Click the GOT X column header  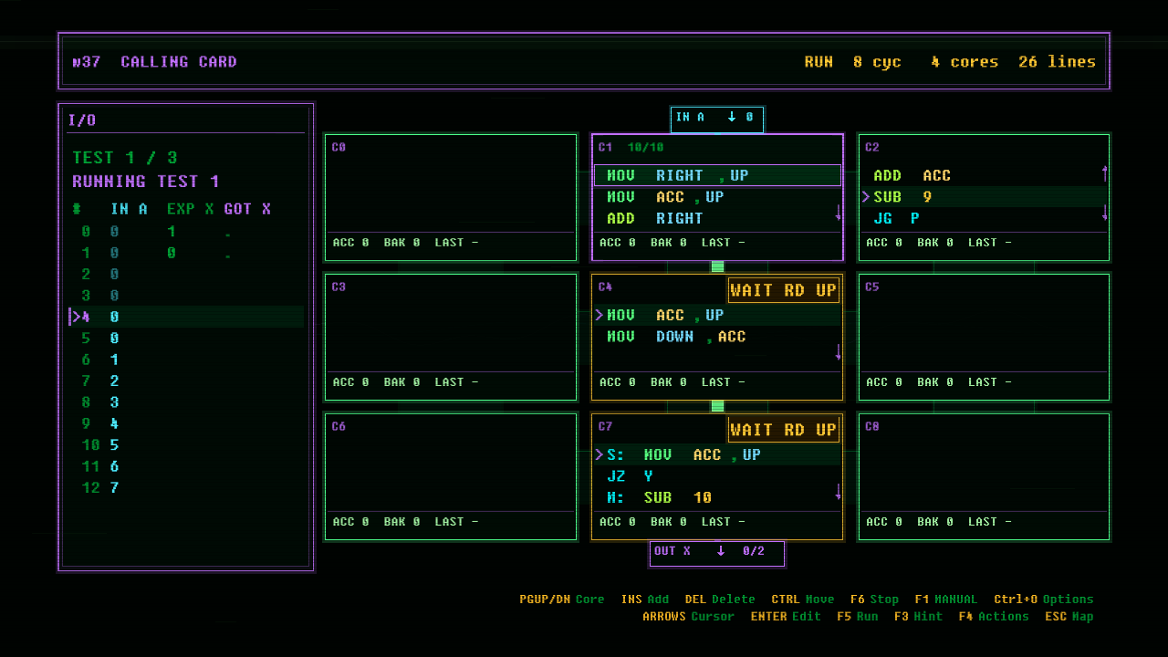click(247, 209)
